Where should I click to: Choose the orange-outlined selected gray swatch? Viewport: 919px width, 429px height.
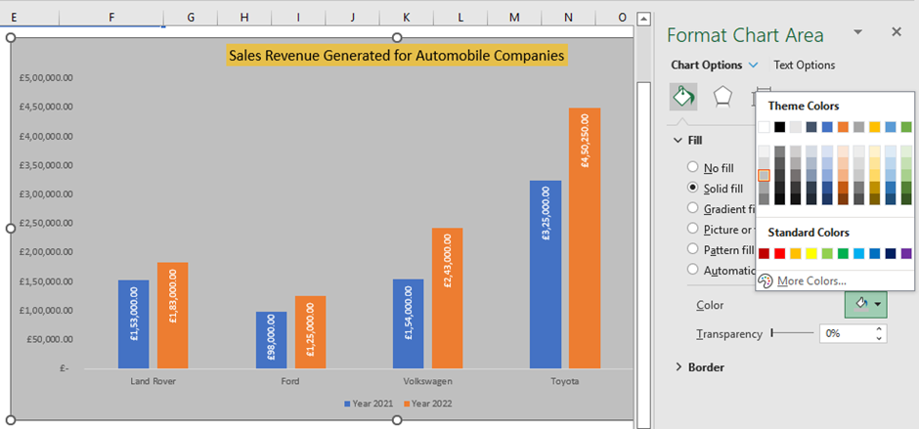point(764,175)
